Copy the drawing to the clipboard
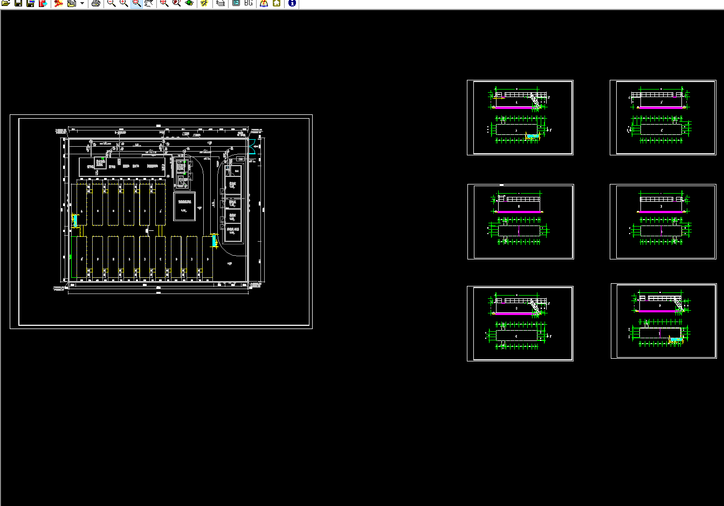 click(x=71, y=3)
